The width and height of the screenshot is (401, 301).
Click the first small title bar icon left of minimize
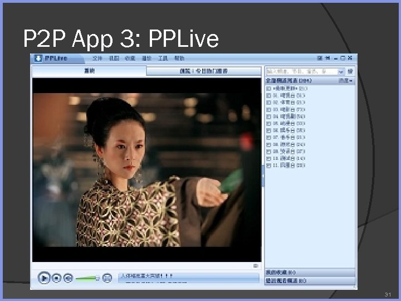pos(320,58)
